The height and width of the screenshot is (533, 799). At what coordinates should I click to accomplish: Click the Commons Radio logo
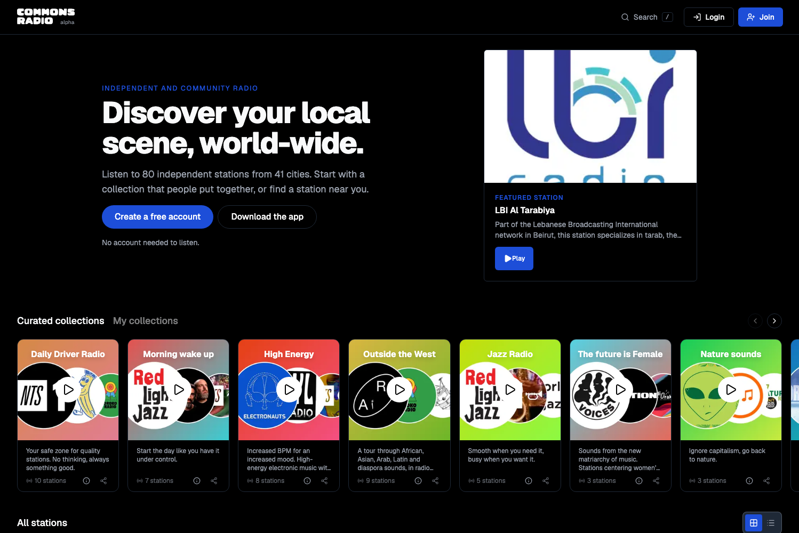coord(46,17)
